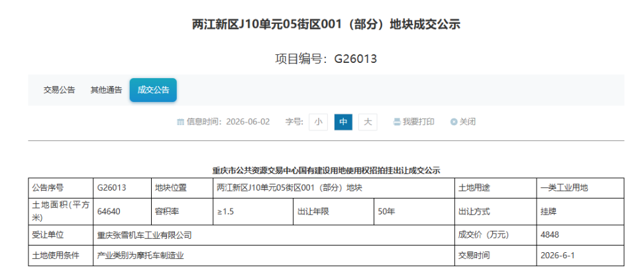636x276 pixels.
Task: Click the 信息时间 date 2026-06-02
Action: (248, 122)
